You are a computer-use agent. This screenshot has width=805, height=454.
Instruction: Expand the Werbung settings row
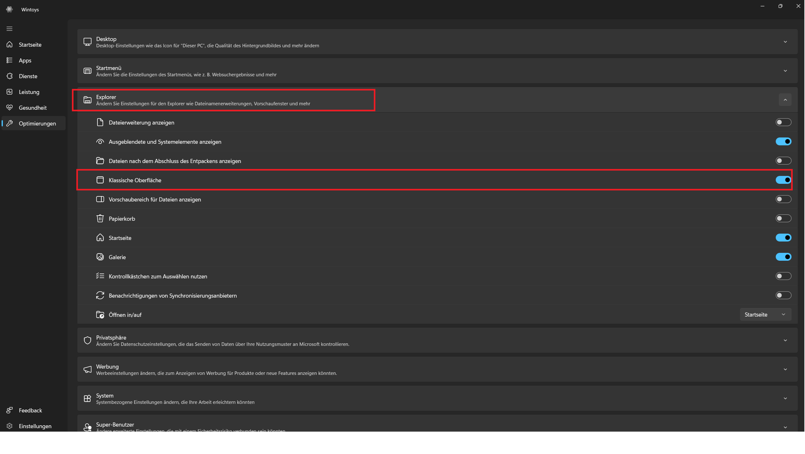(x=785, y=370)
